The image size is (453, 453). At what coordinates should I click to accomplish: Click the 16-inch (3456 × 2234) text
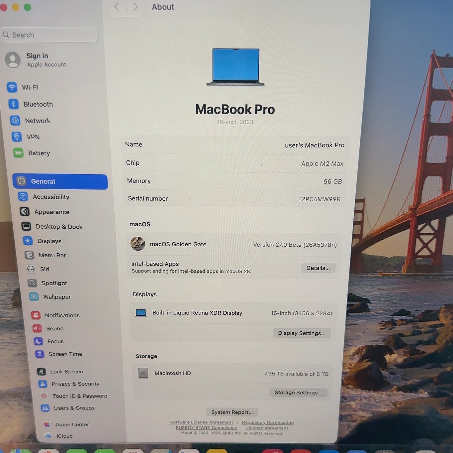pos(302,313)
